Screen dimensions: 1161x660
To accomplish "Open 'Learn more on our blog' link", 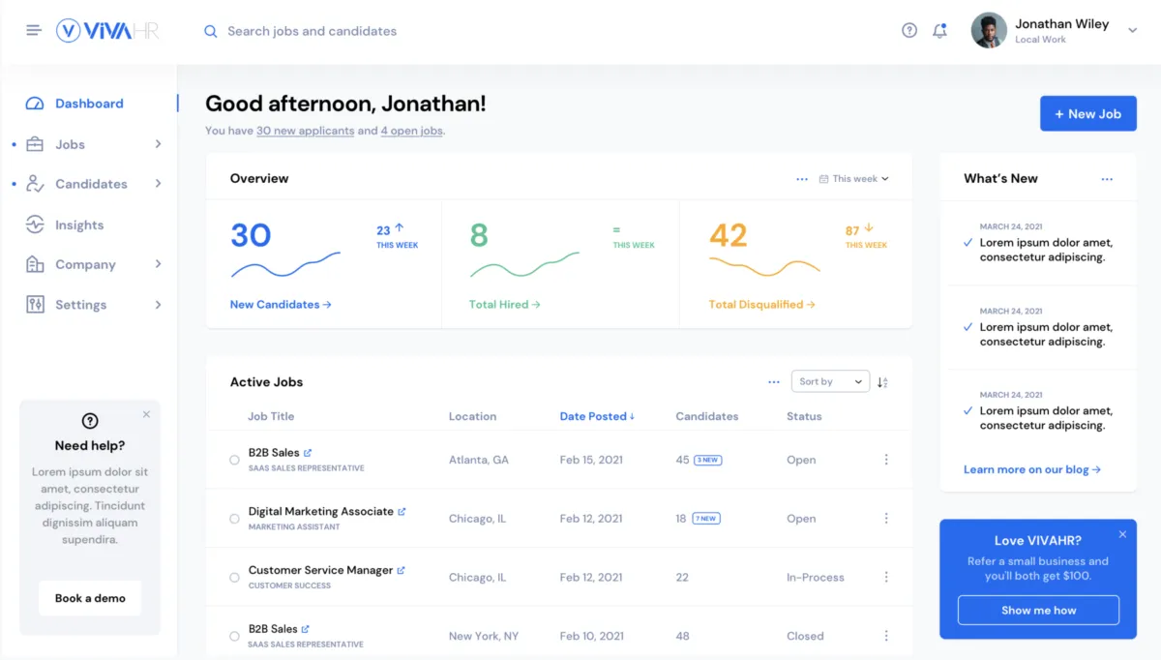I will tap(1031, 468).
